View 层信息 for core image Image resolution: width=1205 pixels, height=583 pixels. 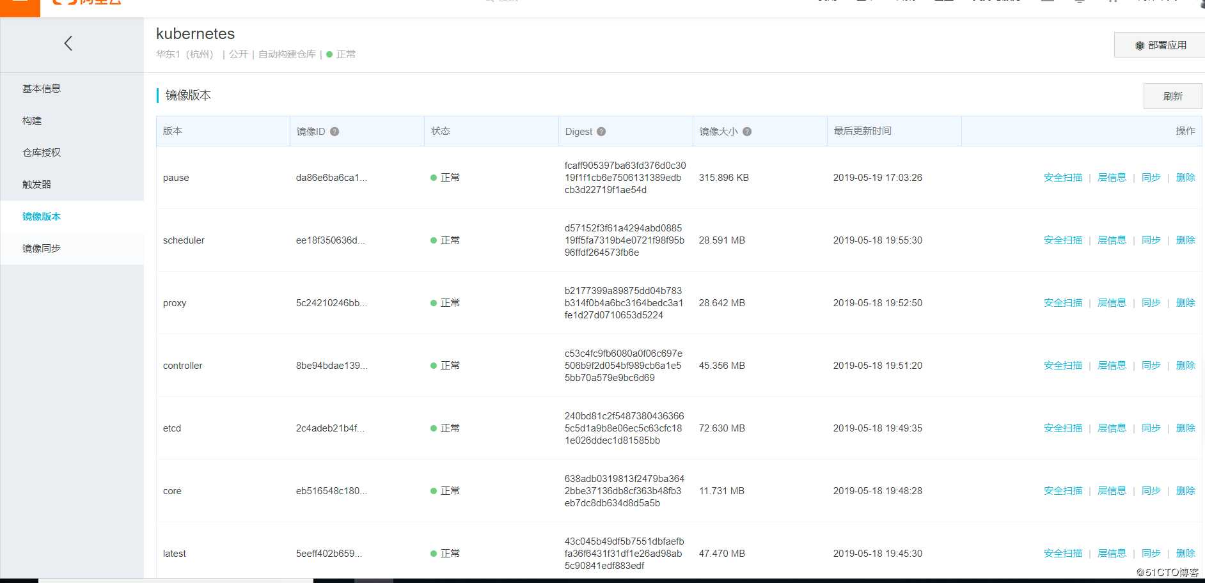point(1112,491)
